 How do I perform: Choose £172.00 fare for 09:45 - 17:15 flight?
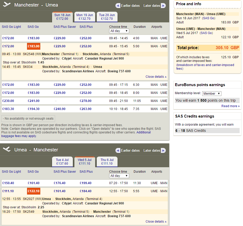click(x=8, y=85)
